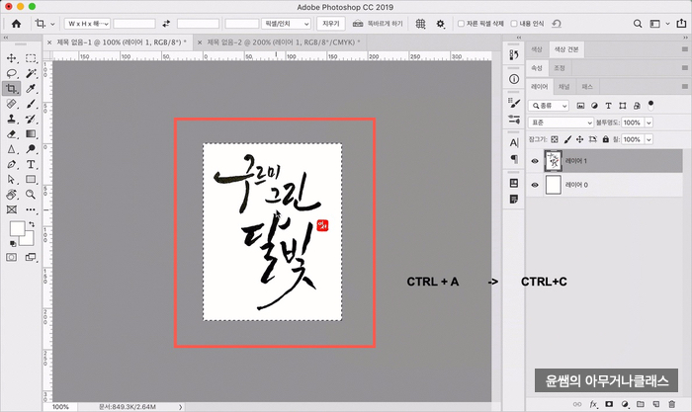Toggle lock transparent pixels
This screenshot has width=692, height=412.
pyautogui.click(x=555, y=139)
